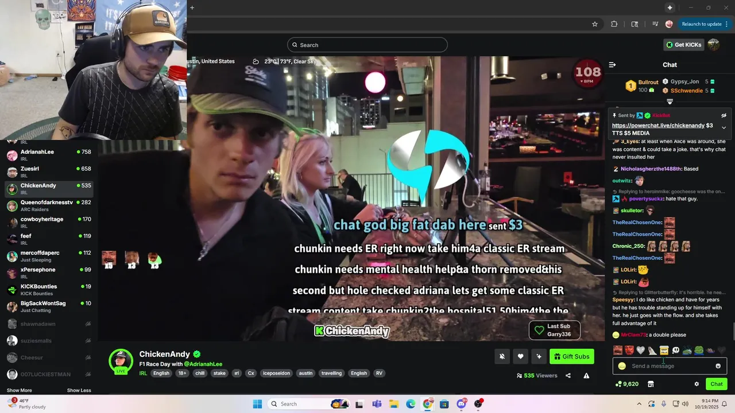Select xPersephone channel in sidebar

point(49,272)
